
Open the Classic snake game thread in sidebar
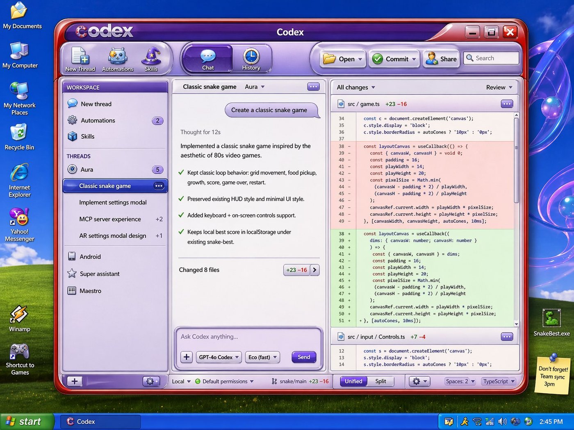coord(115,186)
